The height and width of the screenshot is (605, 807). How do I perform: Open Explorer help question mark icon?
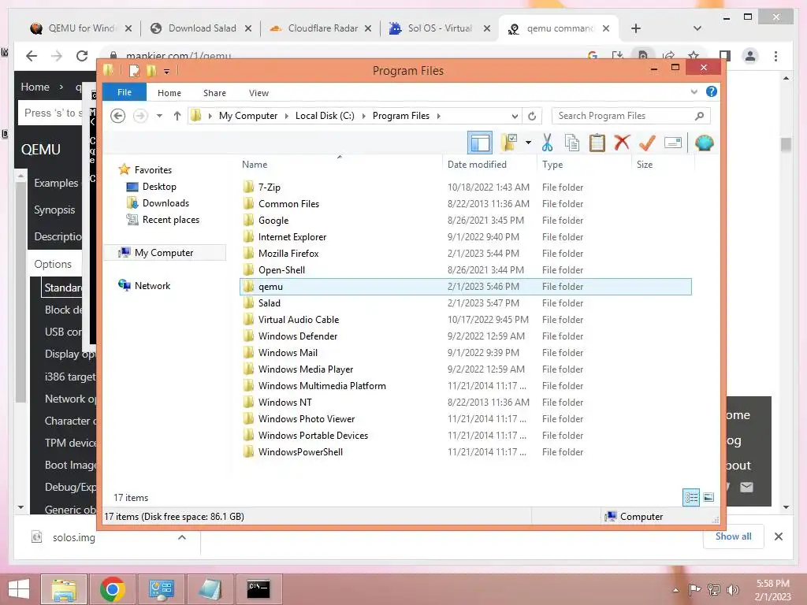[712, 91]
